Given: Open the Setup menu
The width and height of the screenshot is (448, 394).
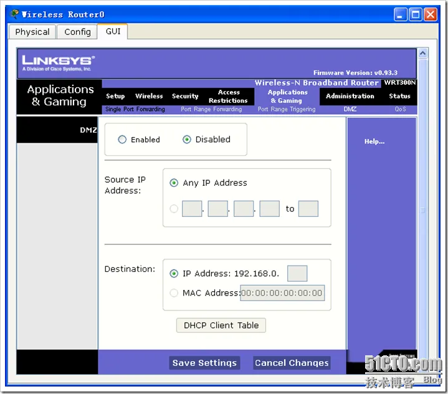Looking at the screenshot, I should [x=115, y=96].
